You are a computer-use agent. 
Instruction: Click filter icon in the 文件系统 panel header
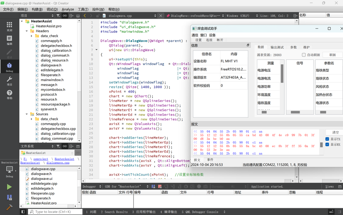(x=58, y=146)
